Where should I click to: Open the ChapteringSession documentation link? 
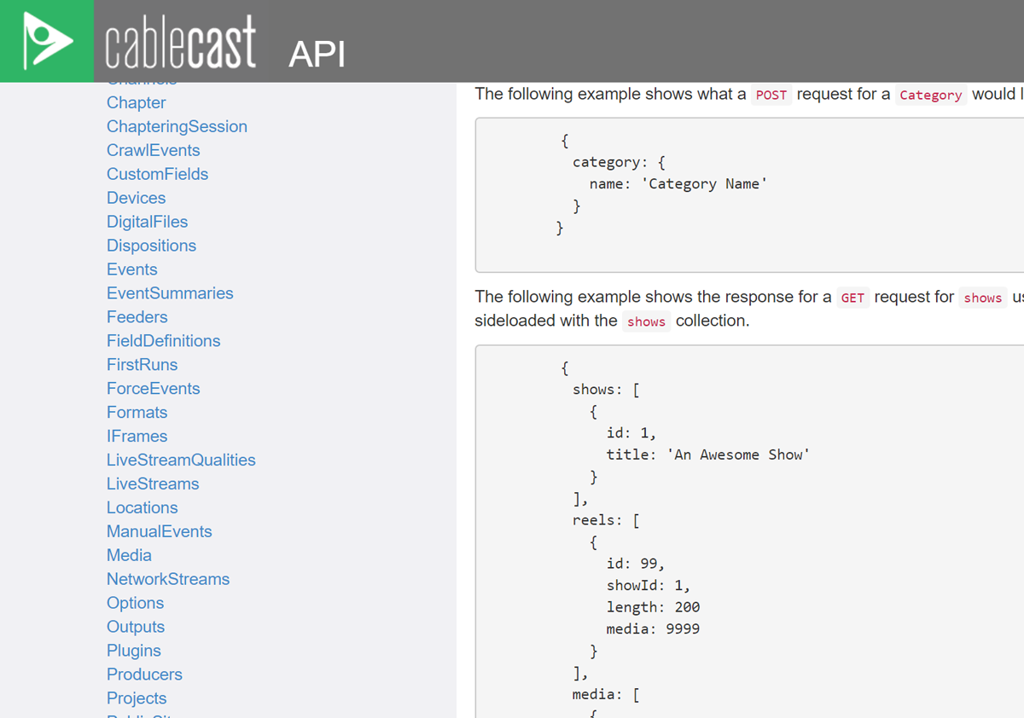point(177,126)
